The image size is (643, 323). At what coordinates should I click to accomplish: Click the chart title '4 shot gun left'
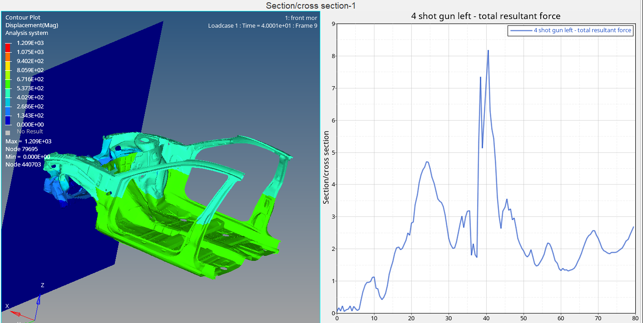(486, 16)
